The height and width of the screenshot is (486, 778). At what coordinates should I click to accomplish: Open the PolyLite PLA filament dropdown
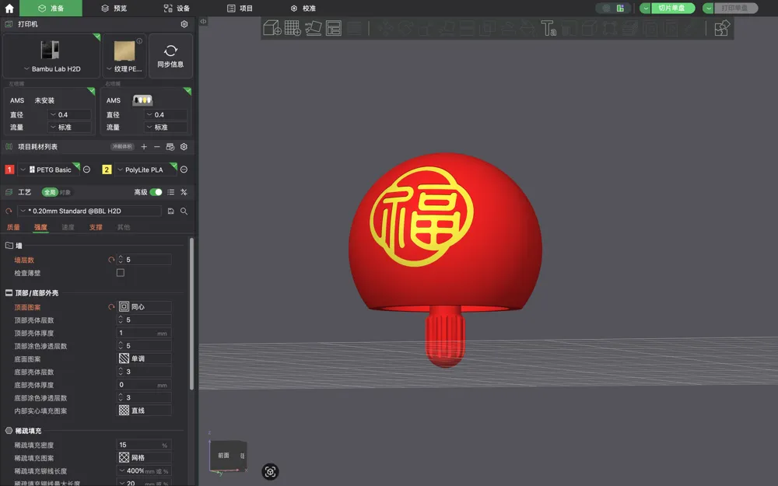[x=146, y=170]
